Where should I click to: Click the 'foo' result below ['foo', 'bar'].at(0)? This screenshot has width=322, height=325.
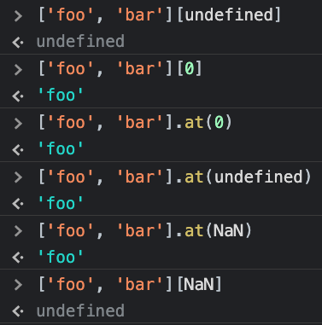point(61,148)
